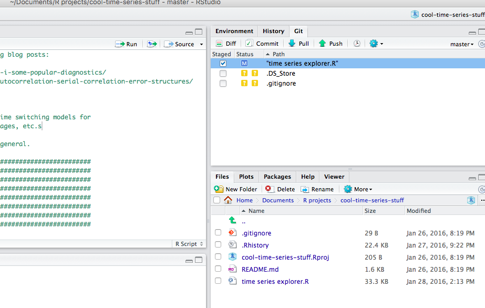The image size is (485, 308).
Task: Click the New Folder icon
Action: tap(219, 189)
